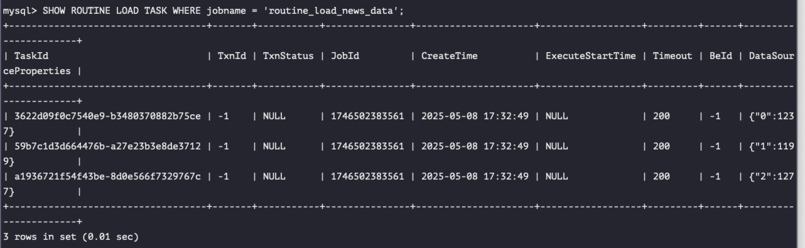Click the JobId column header

point(345,57)
